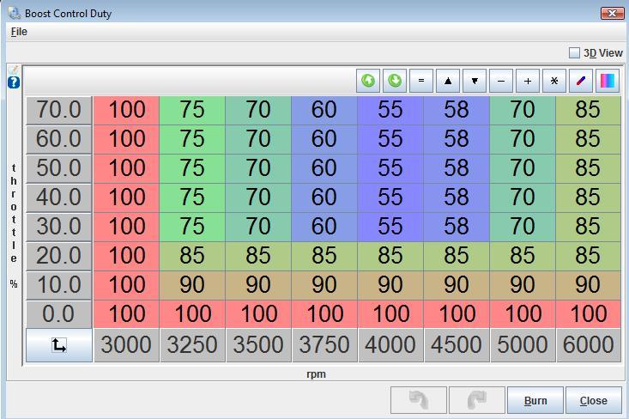The image size is (629, 419).
Task: Click the first green circular arrow icon
Action: pos(369,81)
